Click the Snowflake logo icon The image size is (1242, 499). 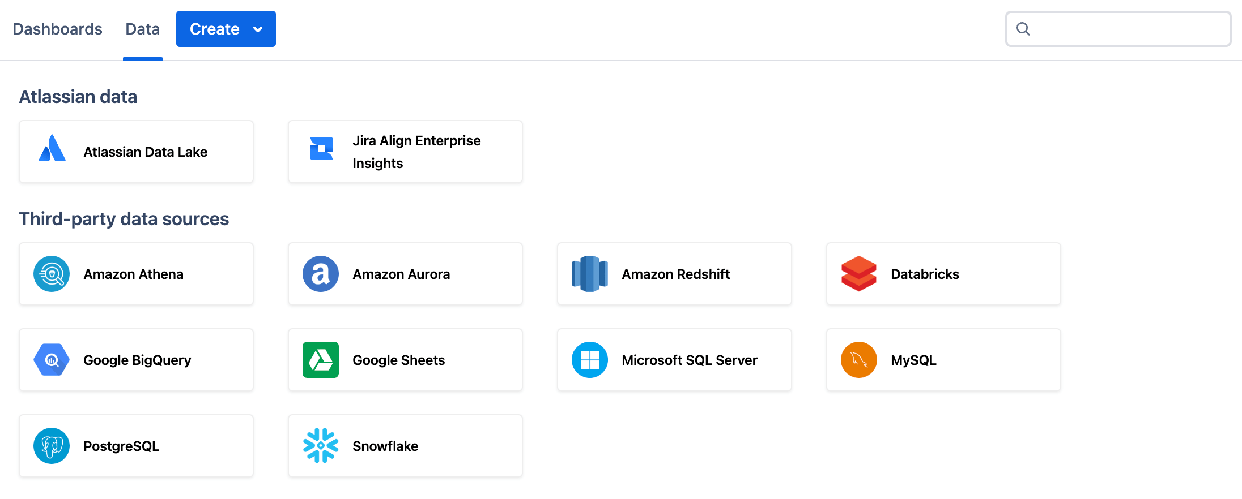pos(321,446)
